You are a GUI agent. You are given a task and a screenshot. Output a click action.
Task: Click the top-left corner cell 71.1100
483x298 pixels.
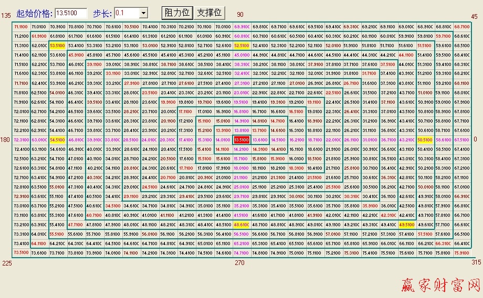point(21,27)
